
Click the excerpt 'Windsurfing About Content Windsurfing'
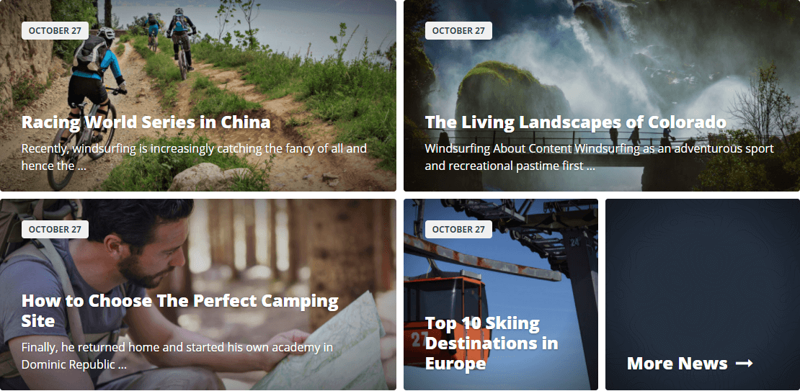(x=600, y=157)
